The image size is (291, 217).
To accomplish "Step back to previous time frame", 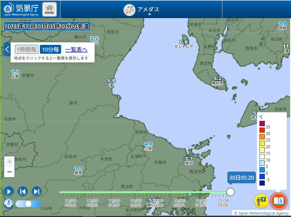I will click(23, 192).
